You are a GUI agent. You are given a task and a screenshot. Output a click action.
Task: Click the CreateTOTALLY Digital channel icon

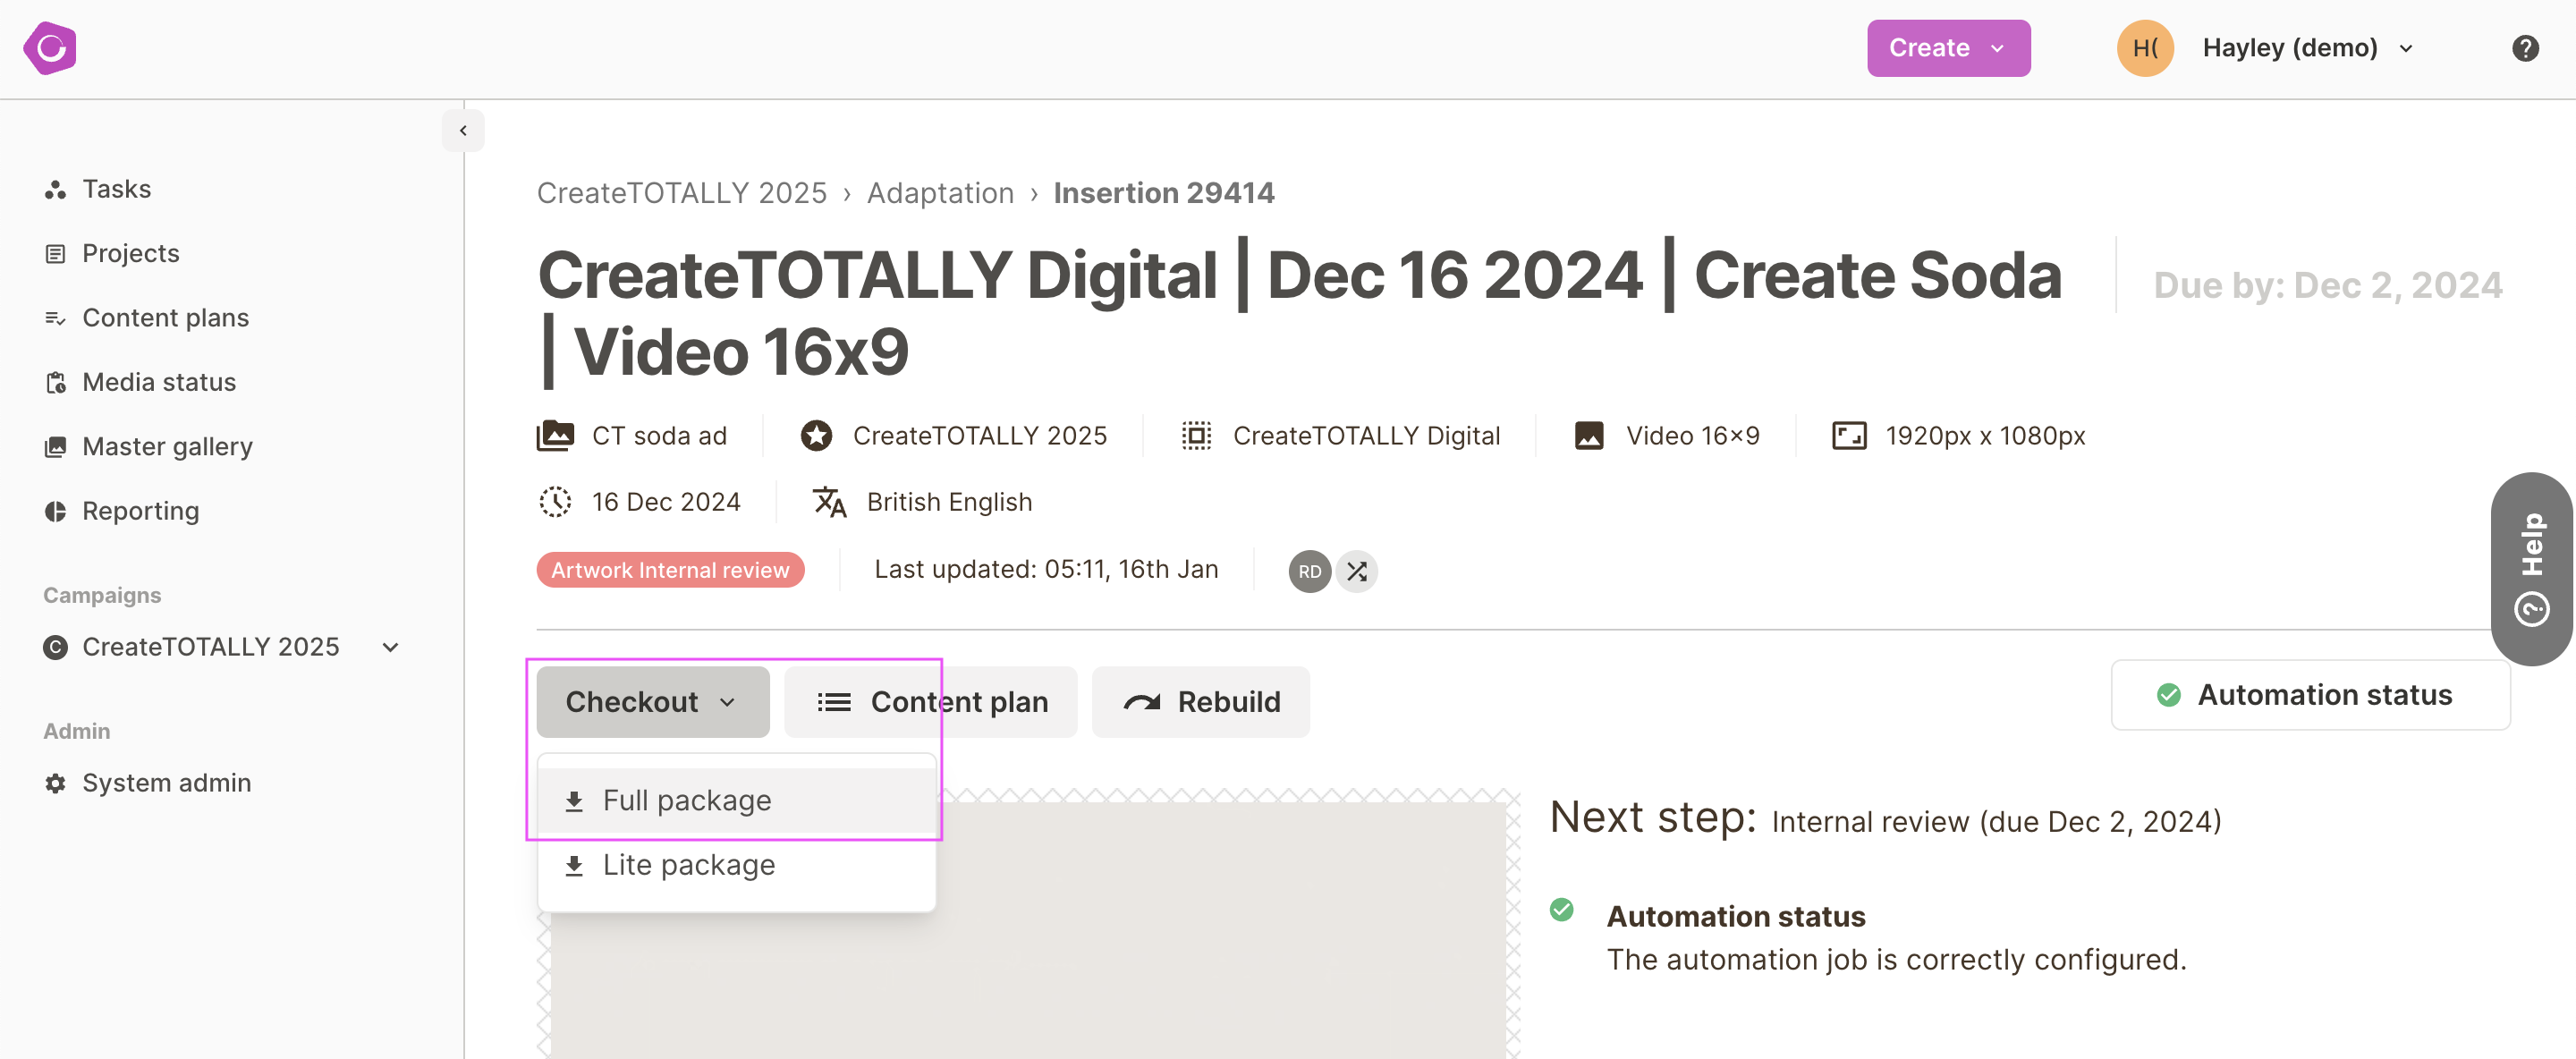click(x=1196, y=436)
